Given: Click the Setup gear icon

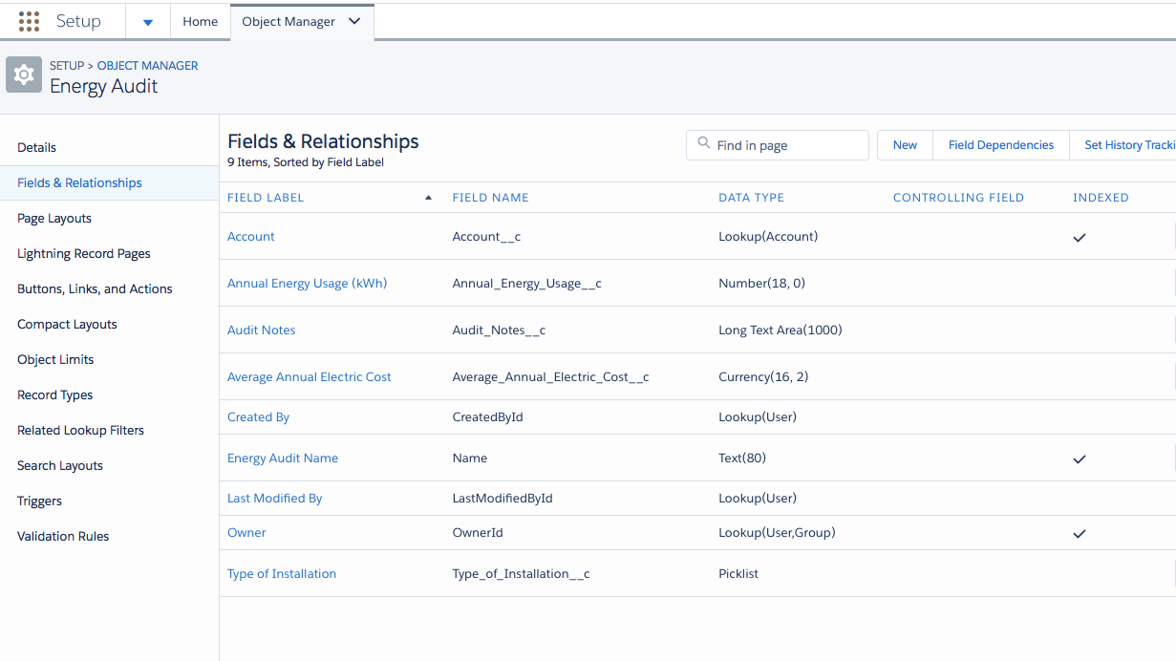Looking at the screenshot, I should [24, 75].
